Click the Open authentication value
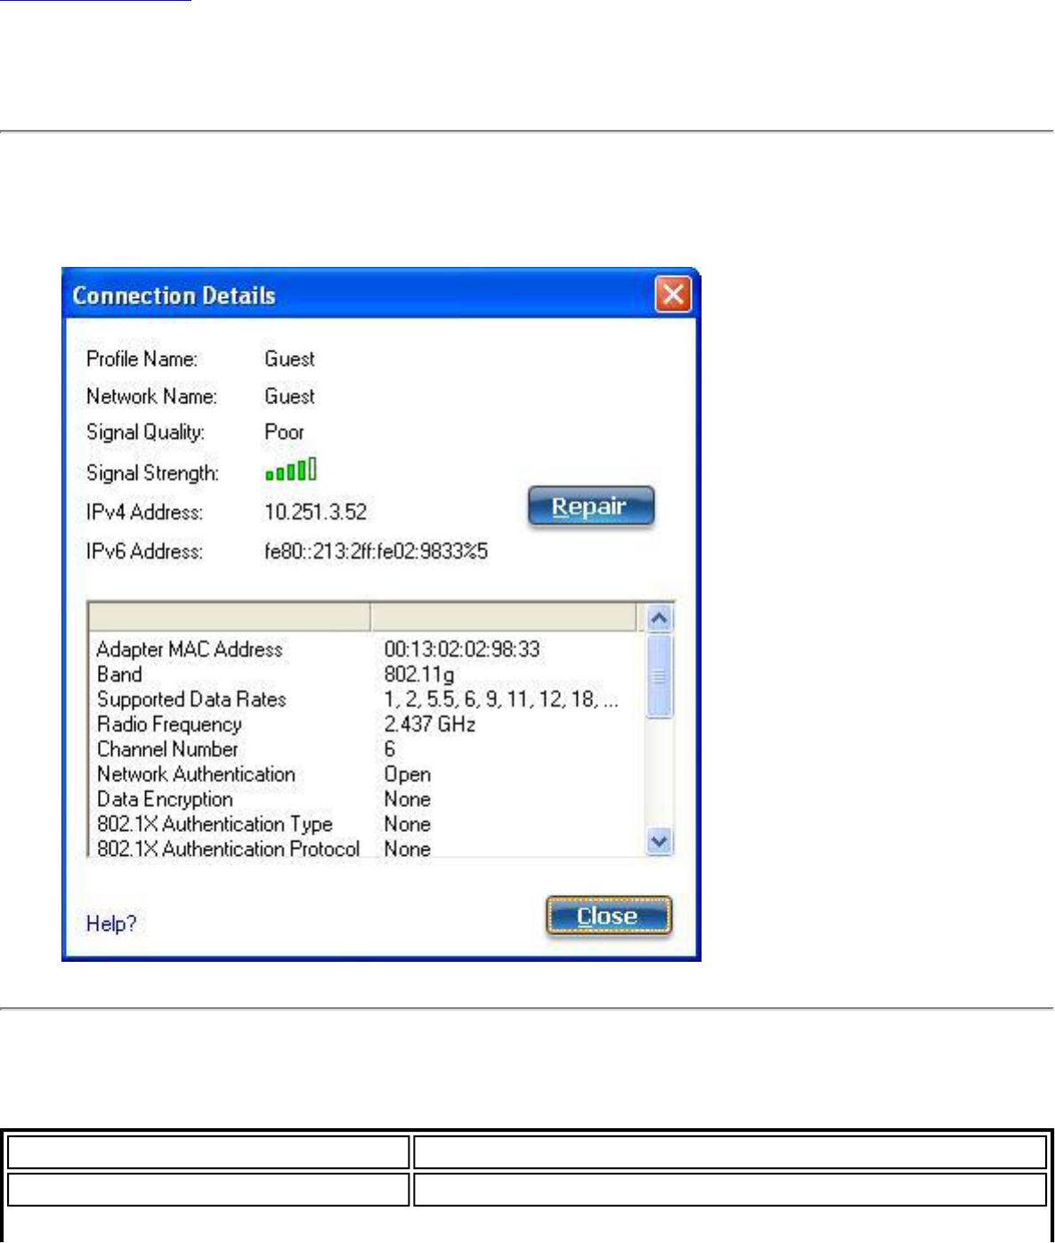 pyautogui.click(x=408, y=774)
